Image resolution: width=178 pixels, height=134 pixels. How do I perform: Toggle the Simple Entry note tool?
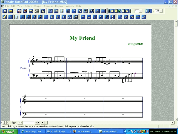click(62, 11)
